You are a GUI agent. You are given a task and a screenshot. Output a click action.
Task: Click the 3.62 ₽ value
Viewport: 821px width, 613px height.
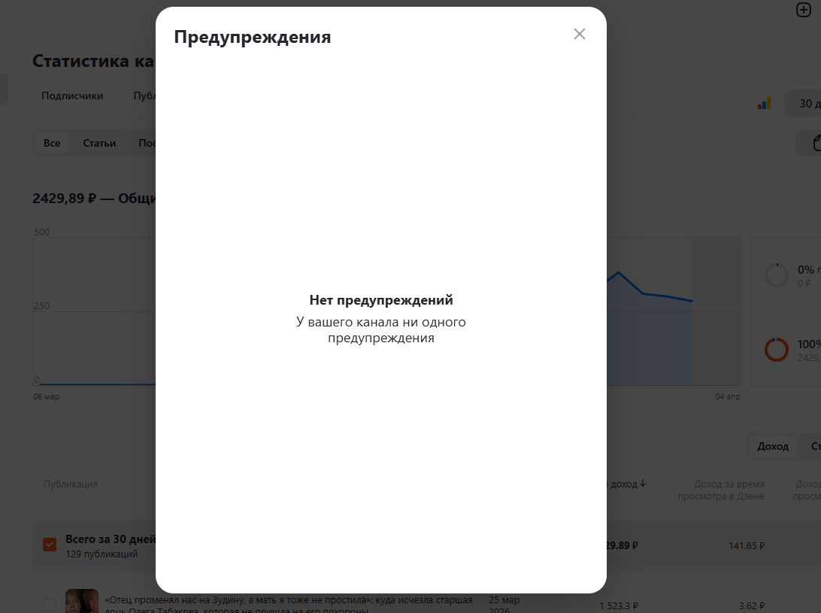tap(752, 605)
